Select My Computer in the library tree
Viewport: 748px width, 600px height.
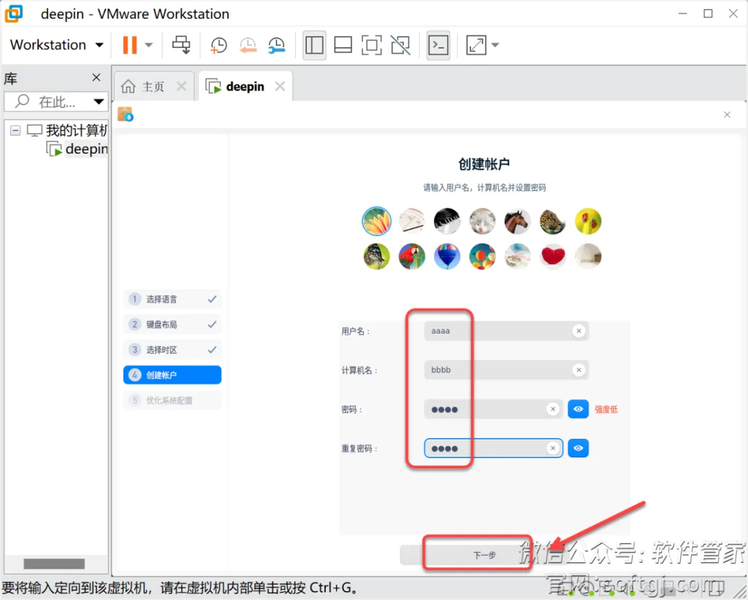click(67, 131)
